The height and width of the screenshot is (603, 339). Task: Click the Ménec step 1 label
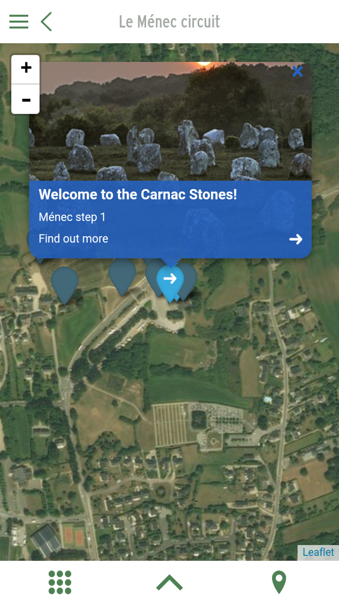pos(72,217)
